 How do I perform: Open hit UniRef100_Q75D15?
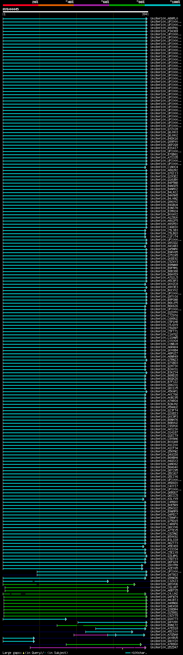point(164,521)
